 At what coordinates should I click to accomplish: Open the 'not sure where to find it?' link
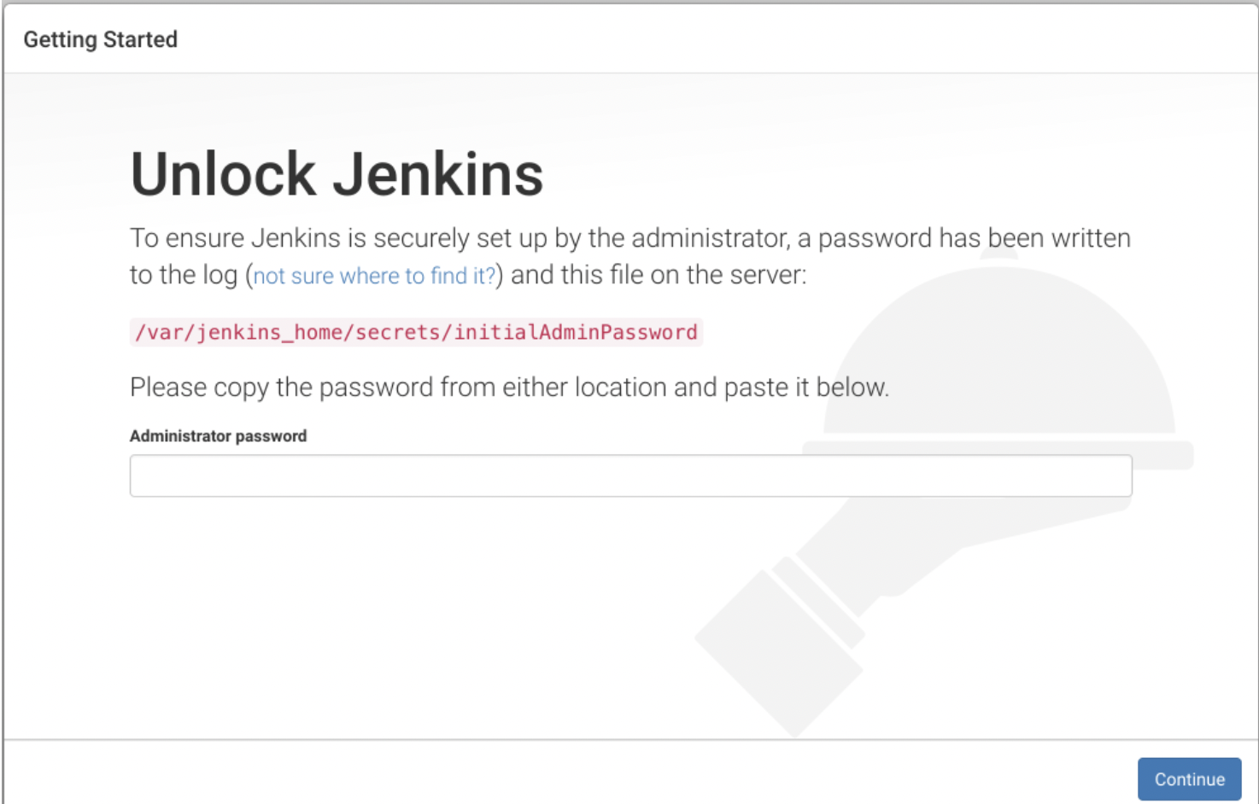(374, 276)
